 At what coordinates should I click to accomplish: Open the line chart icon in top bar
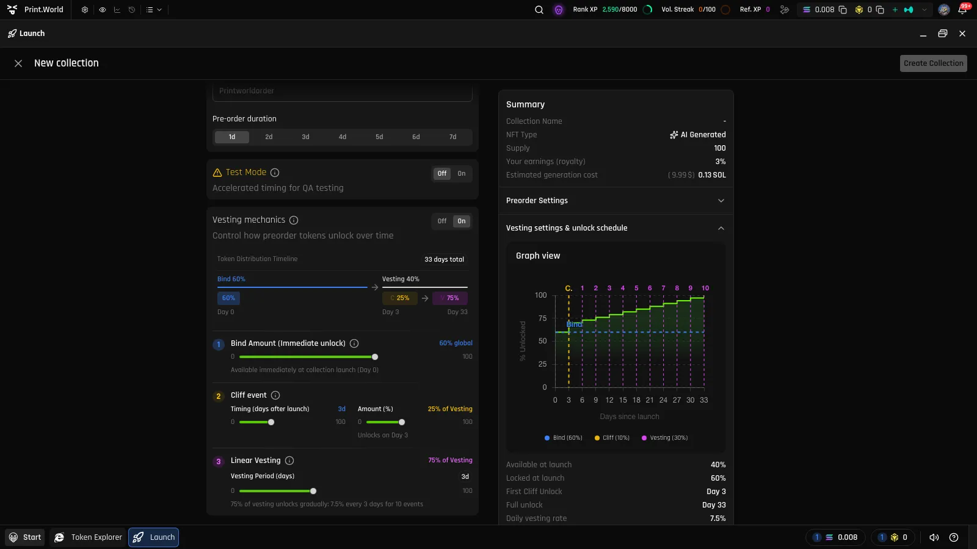(117, 10)
